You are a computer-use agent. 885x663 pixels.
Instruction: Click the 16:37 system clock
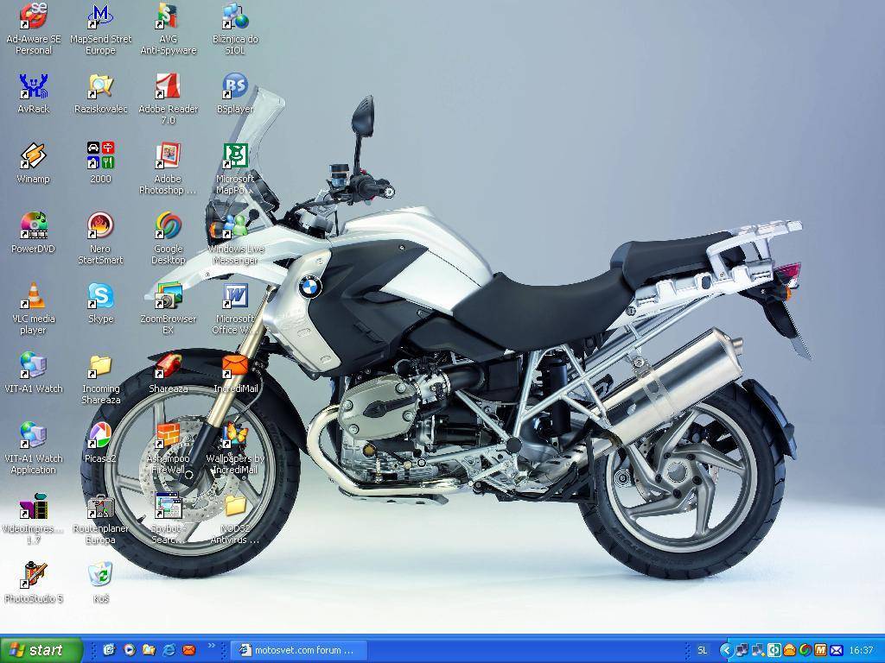tap(861, 651)
